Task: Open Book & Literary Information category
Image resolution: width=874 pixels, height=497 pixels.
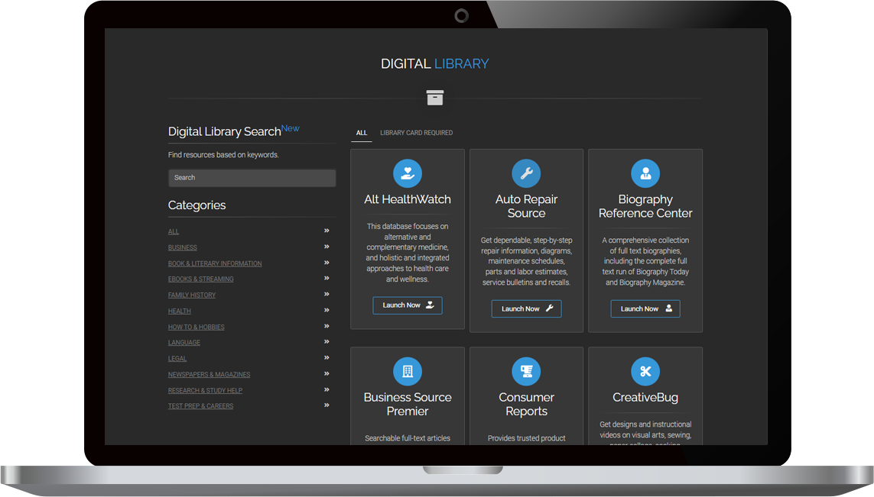Action: pos(215,263)
